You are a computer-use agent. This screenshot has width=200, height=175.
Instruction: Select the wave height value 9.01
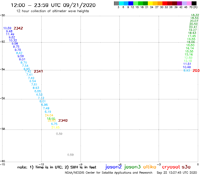pos(22,59)
